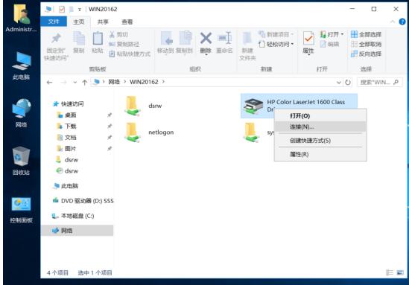
Task: Click the 控制面板 desktop icon
Action: (21, 211)
